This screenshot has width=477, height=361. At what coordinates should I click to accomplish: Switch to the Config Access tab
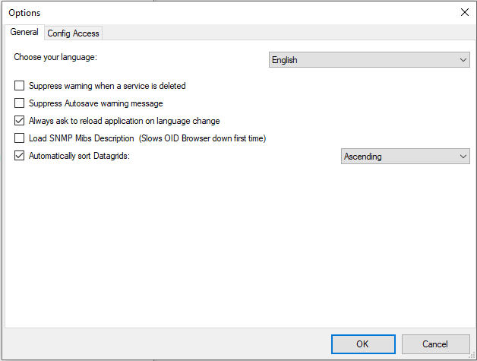pyautogui.click(x=73, y=33)
